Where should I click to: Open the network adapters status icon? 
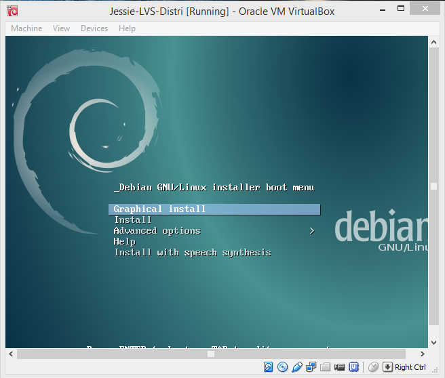click(x=311, y=367)
